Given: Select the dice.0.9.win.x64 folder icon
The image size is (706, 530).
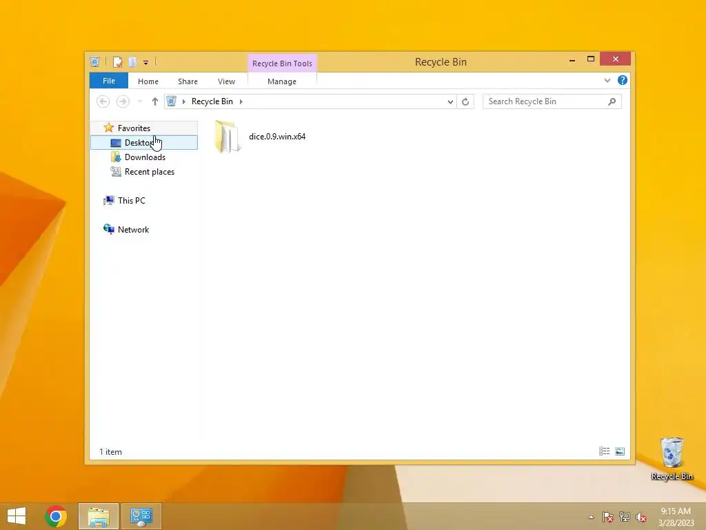Looking at the screenshot, I should pos(226,137).
